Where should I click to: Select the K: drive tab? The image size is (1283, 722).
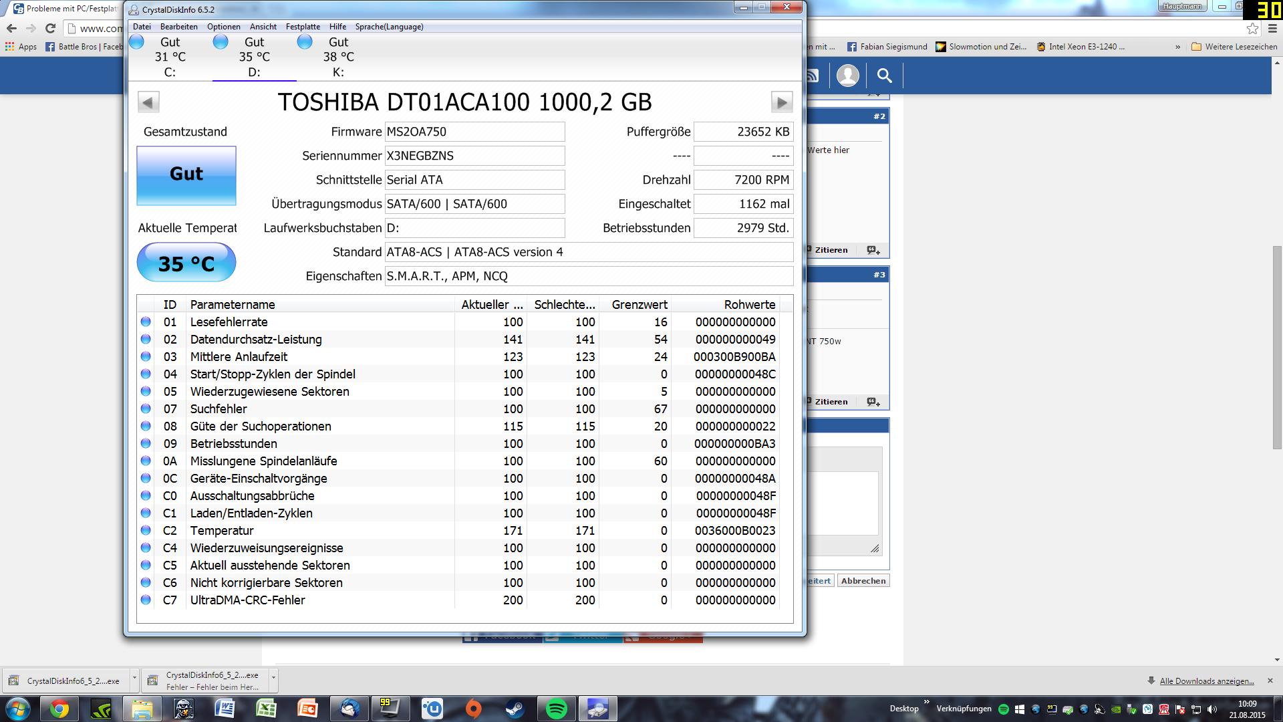[338, 57]
